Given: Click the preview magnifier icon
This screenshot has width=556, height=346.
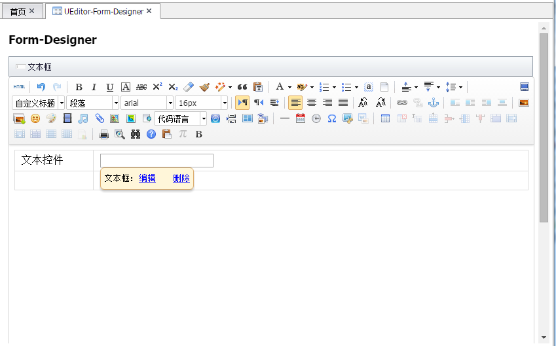Looking at the screenshot, I should pyautogui.click(x=119, y=134).
